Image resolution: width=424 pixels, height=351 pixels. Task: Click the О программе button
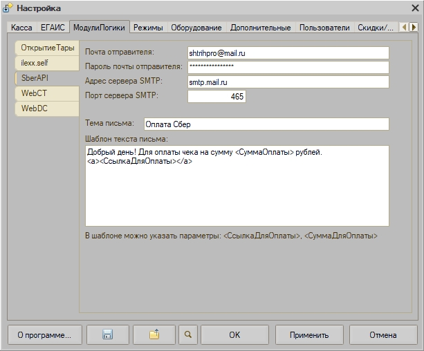coord(44,335)
